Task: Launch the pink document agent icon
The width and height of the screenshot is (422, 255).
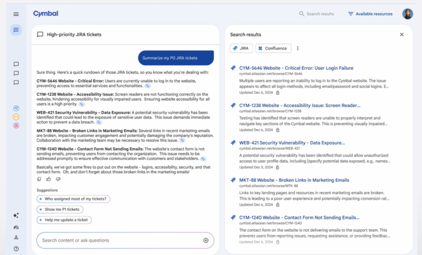Action: coord(16,125)
